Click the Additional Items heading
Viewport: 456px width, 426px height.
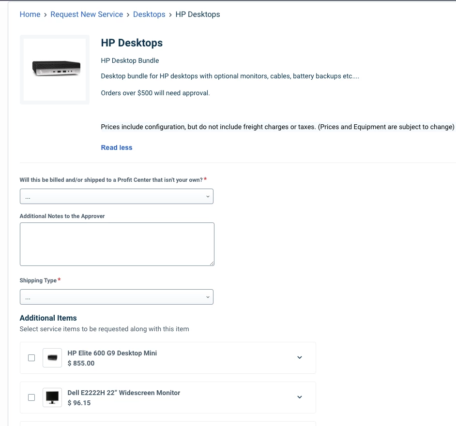(48, 318)
